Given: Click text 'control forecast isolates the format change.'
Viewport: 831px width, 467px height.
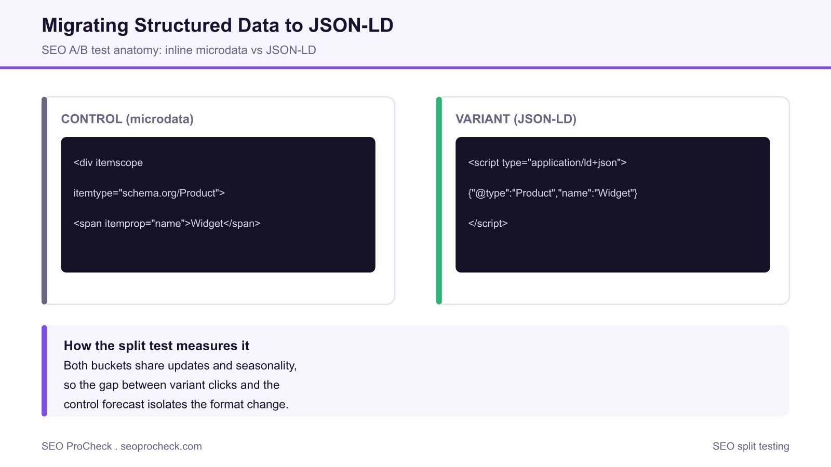Looking at the screenshot, I should (176, 404).
